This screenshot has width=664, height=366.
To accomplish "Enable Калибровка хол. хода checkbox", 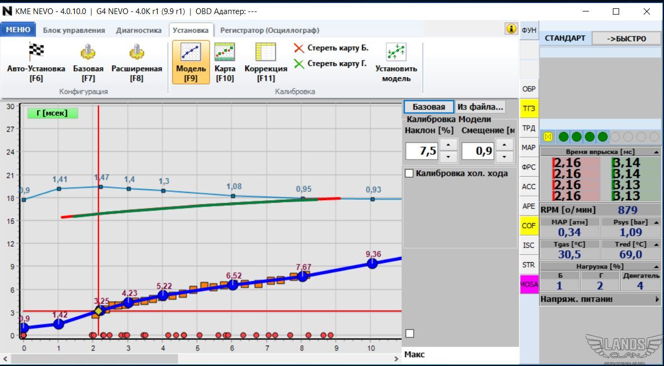I will (409, 173).
